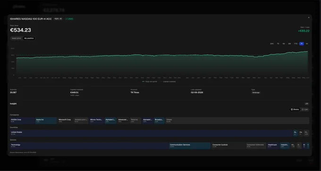Screen dimensions: 321x171
Task: Click the TR Titres account name
Action: point(135,92)
